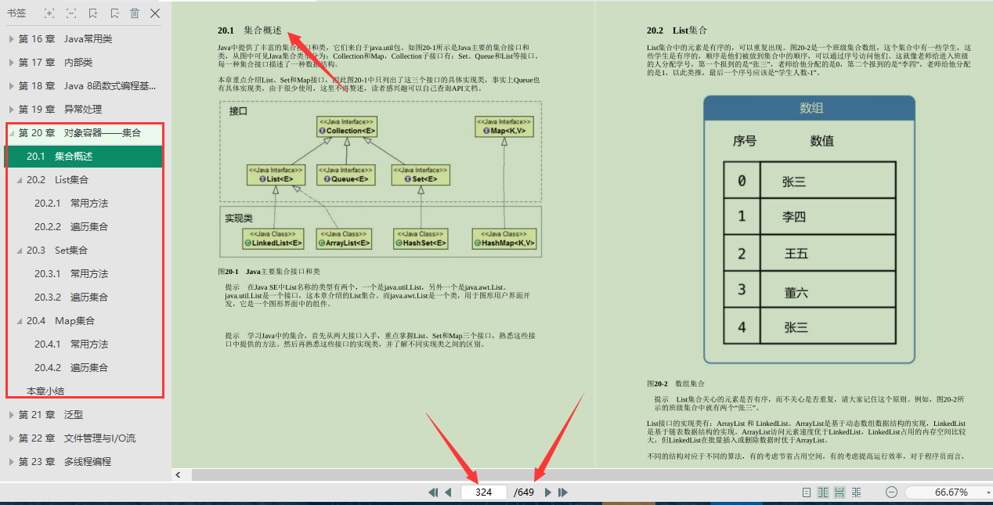This screenshot has height=505, width=993.
Task: Click the 图20-2 数组集合 caption
Action: click(676, 384)
